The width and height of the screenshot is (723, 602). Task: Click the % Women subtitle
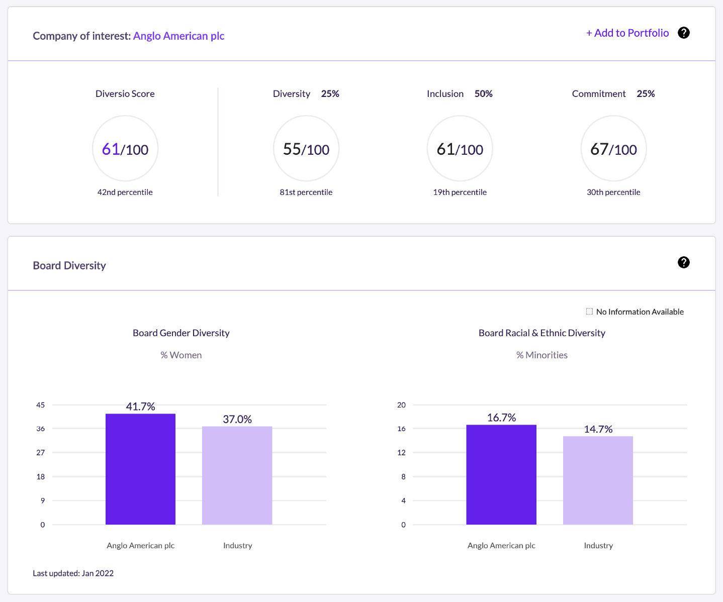(x=181, y=355)
